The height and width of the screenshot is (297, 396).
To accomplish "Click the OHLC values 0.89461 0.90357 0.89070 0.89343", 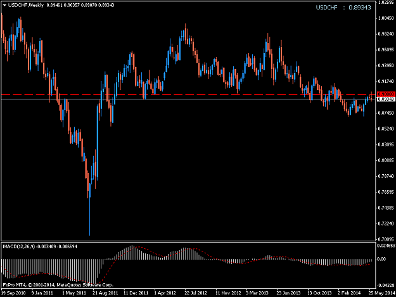I will (80, 5).
